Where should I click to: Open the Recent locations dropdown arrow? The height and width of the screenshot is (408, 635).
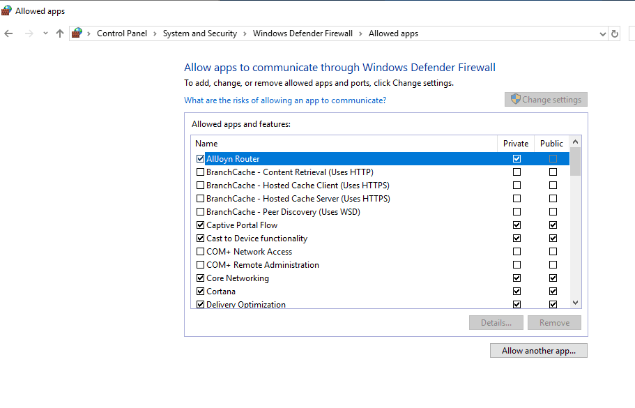click(45, 33)
